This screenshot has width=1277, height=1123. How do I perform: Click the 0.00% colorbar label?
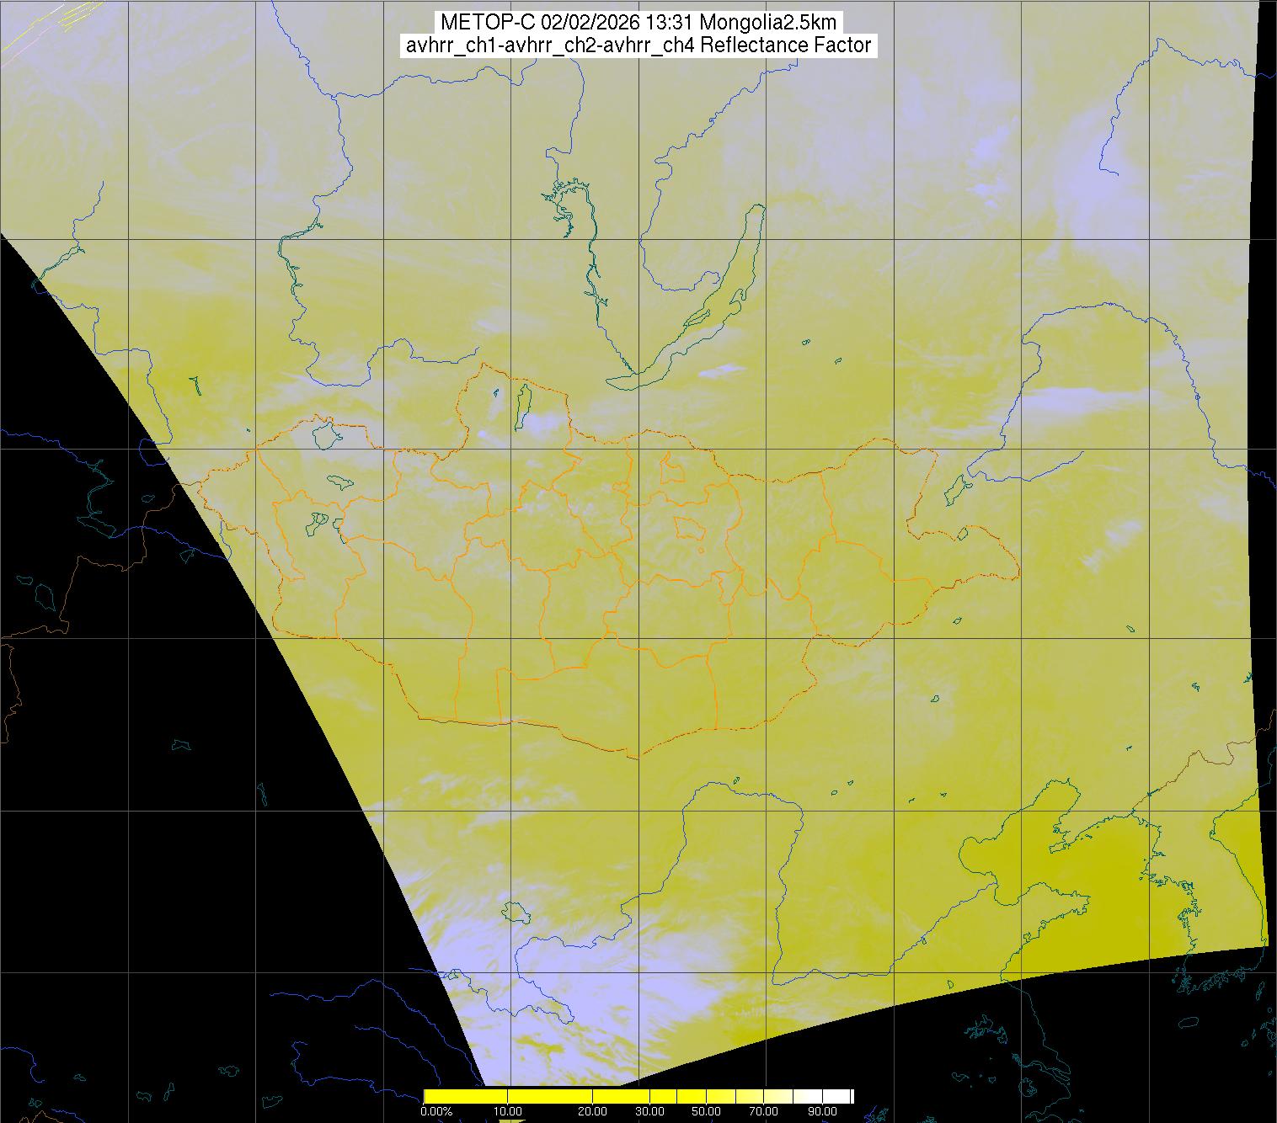tap(436, 1111)
